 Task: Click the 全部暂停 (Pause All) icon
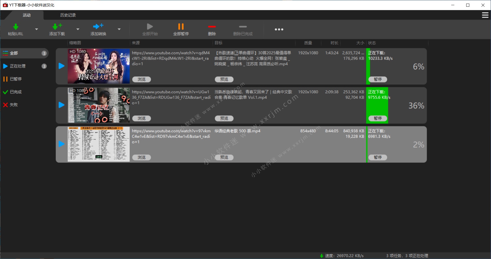[x=181, y=27]
